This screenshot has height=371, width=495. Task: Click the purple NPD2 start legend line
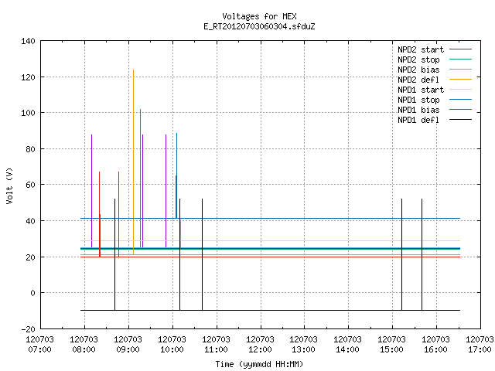(x=460, y=49)
